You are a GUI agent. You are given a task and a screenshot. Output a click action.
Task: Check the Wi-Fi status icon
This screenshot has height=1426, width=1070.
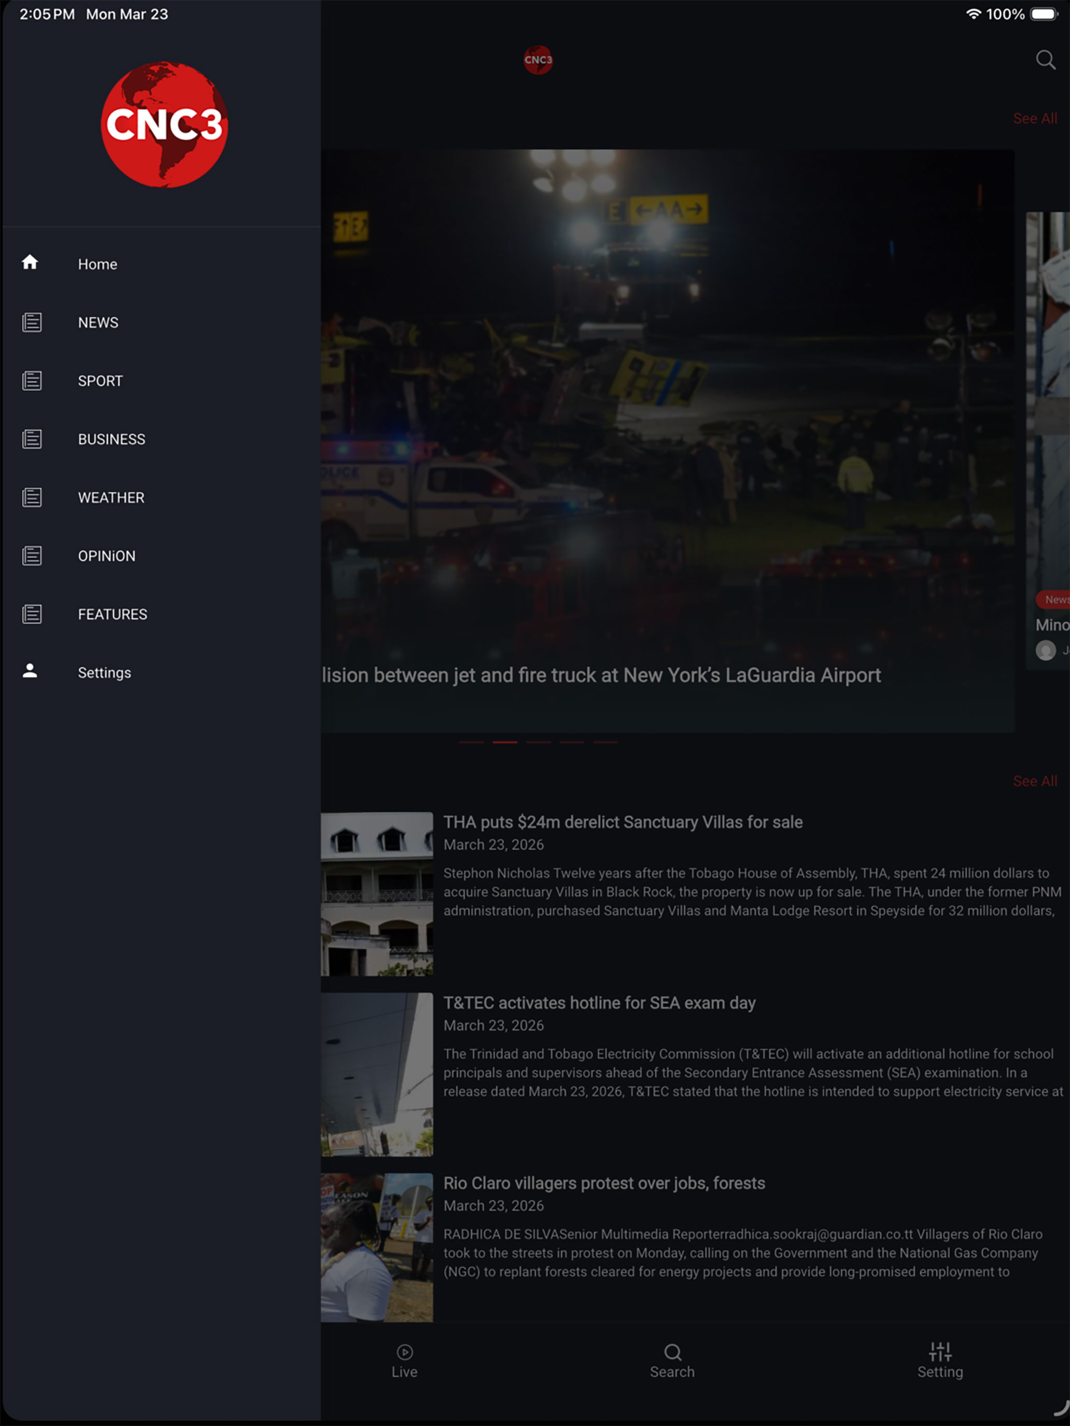[974, 14]
